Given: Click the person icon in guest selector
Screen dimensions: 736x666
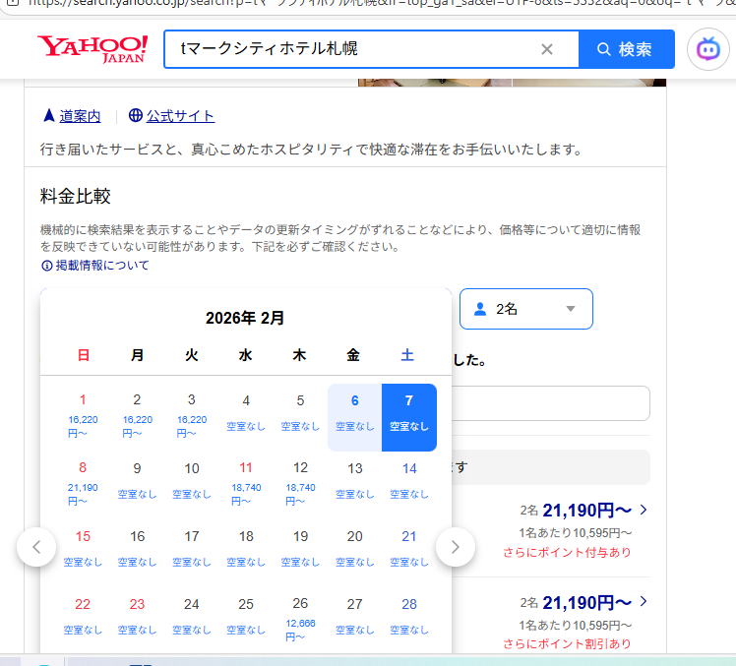Looking at the screenshot, I should (x=480, y=309).
